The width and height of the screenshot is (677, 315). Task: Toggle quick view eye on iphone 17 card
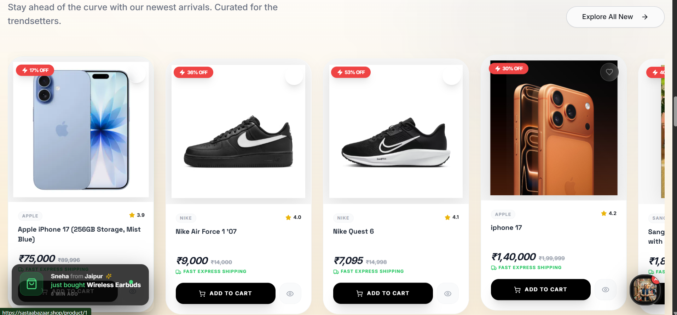point(605,290)
